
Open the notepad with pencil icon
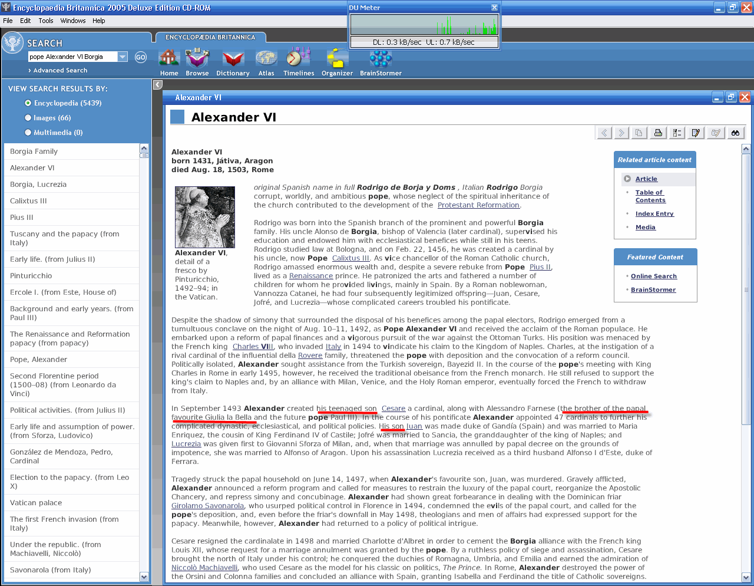coord(696,133)
